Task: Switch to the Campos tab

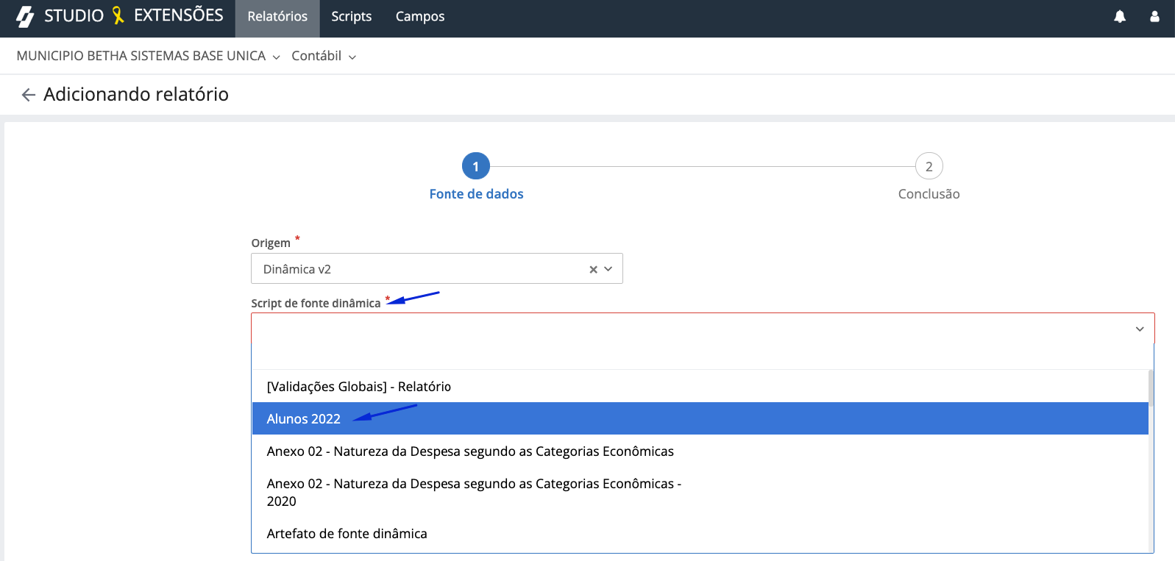Action: pos(420,18)
